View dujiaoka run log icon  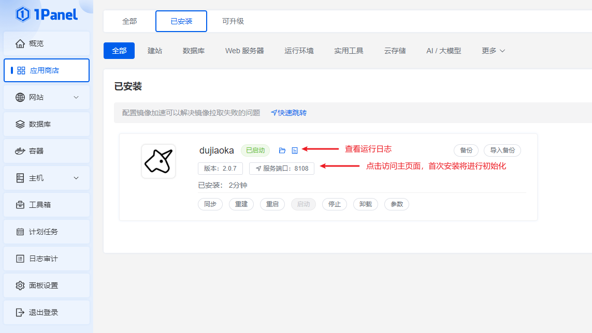pos(295,150)
